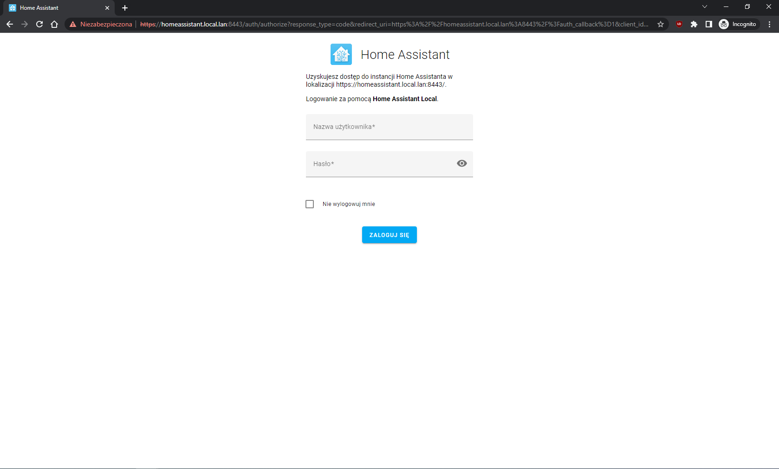Reload the page
779x469 pixels.
click(x=39, y=24)
